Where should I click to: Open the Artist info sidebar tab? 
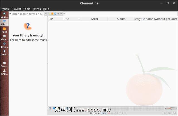(x=4, y=72)
